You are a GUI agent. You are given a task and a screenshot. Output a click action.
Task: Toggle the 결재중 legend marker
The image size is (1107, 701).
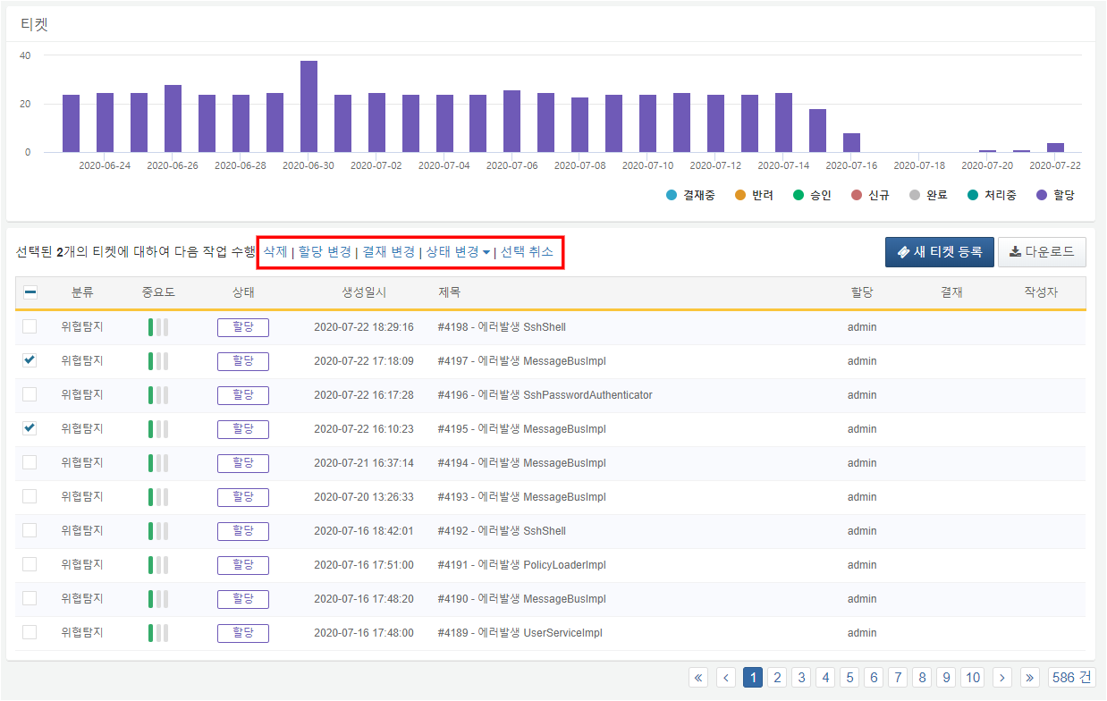click(x=672, y=195)
